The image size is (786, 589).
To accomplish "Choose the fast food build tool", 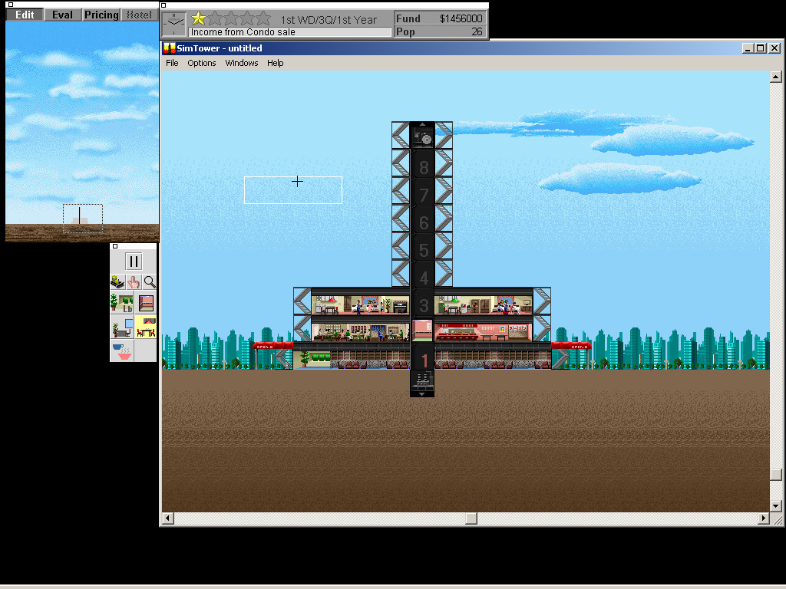I will click(x=122, y=350).
